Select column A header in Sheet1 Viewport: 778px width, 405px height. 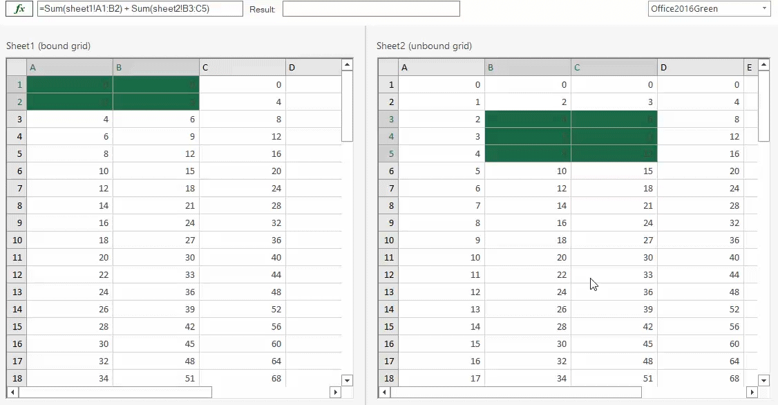pos(70,68)
